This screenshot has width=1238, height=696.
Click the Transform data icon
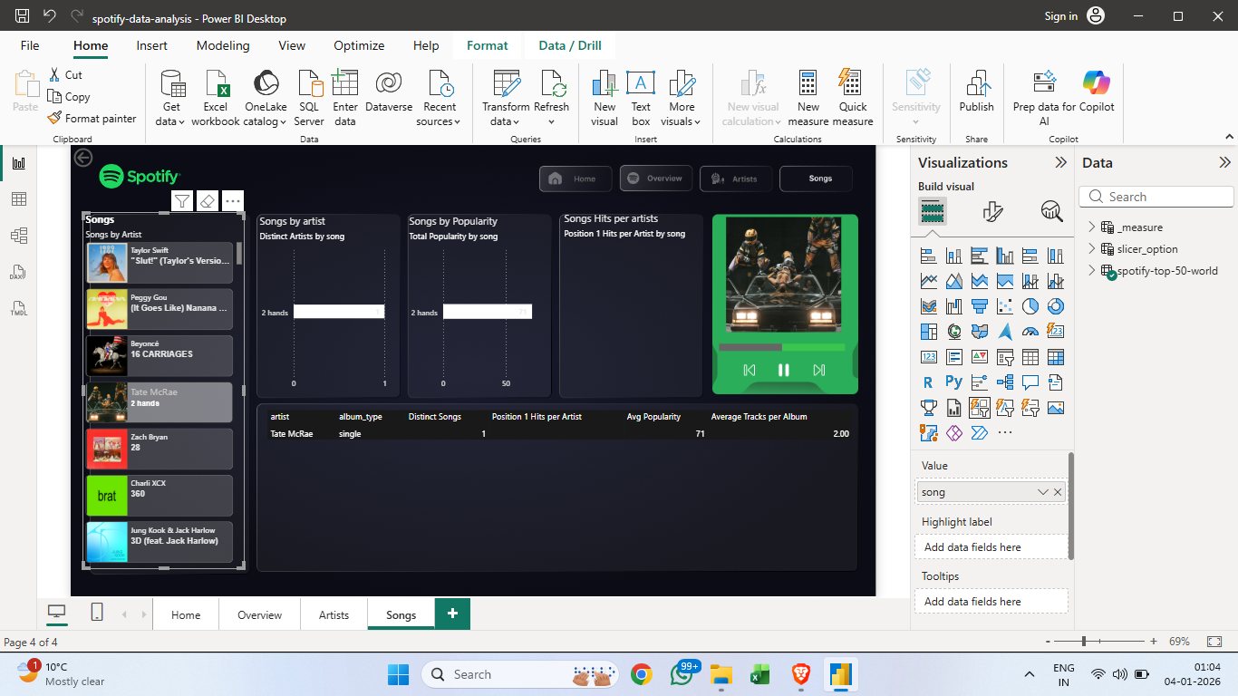click(507, 83)
